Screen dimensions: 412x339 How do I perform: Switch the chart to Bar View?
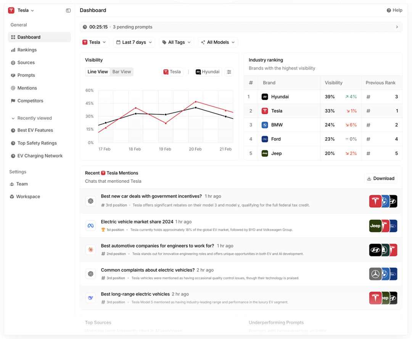click(122, 72)
